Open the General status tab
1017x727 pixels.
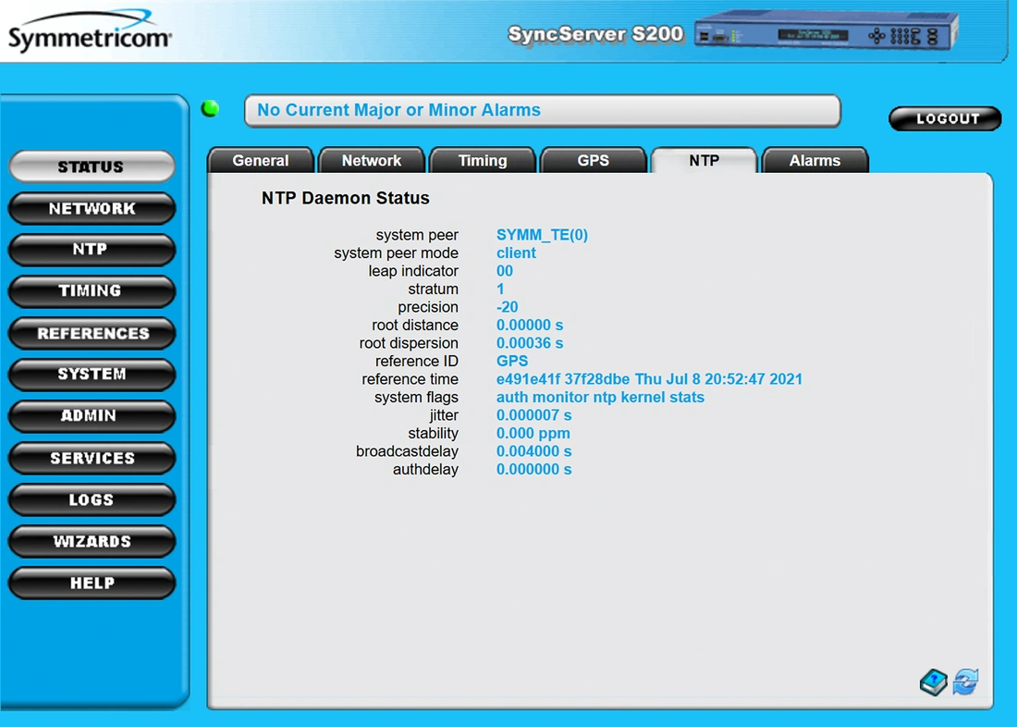point(261,160)
